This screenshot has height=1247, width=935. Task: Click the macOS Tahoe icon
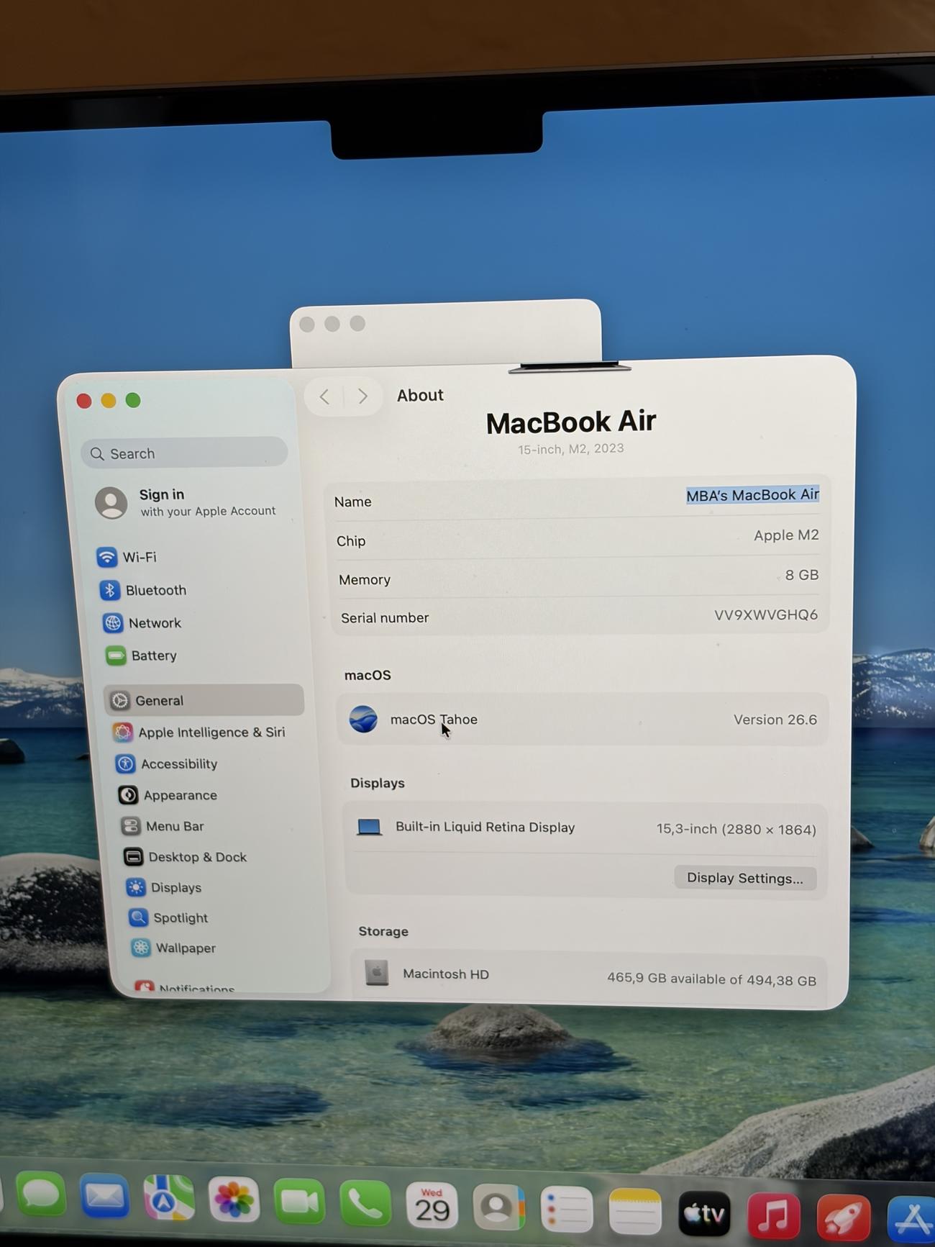[x=363, y=719]
